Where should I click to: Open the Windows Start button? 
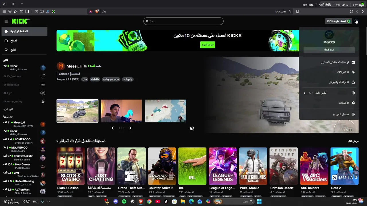pyautogui.click(x=259, y=201)
